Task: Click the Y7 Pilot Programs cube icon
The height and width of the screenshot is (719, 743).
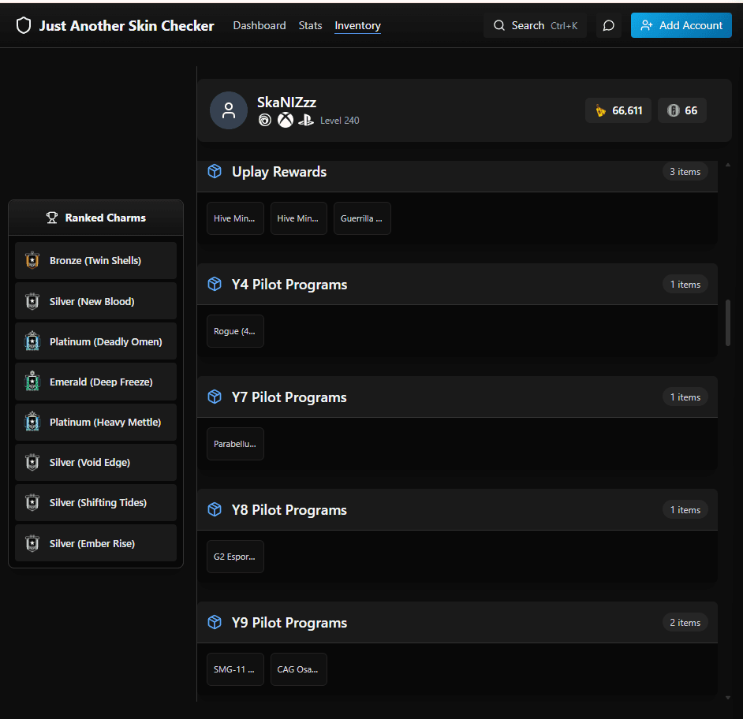Action: [215, 397]
